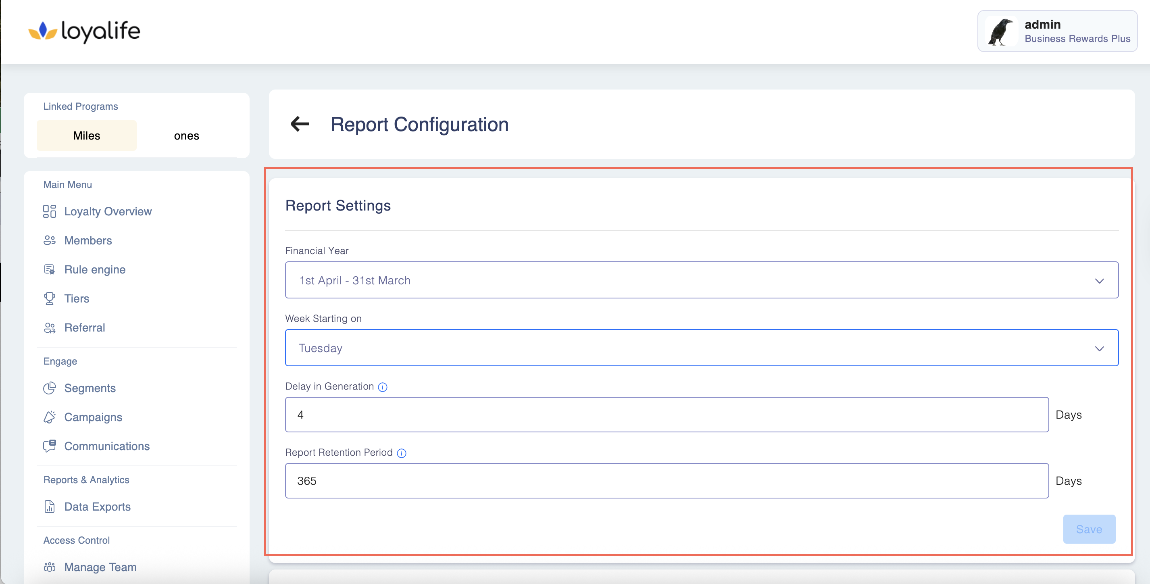Click the back arrow beside Report Configuration
The width and height of the screenshot is (1150, 584).
300,124
